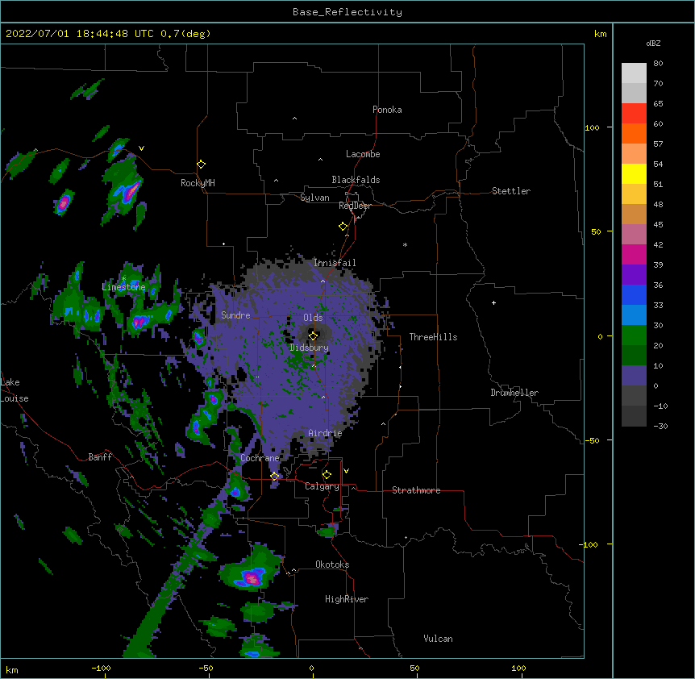Select the 80 dBZ light gray swatch
The height and width of the screenshot is (679, 695).
pyautogui.click(x=634, y=73)
